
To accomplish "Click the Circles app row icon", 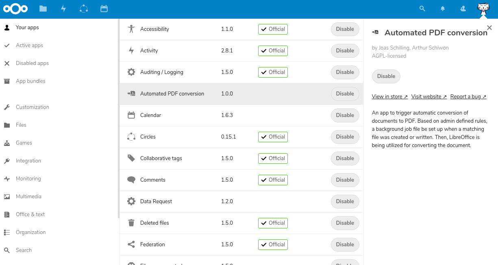I will click(131, 137).
